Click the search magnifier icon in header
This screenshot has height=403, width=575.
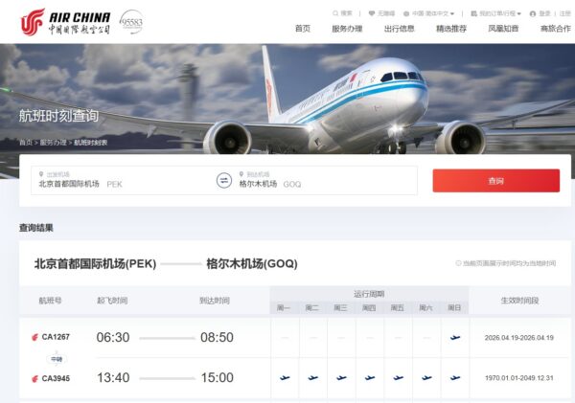pos(334,13)
